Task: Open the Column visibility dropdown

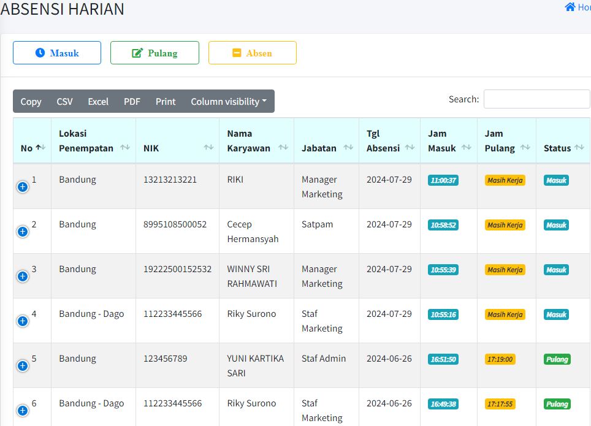Action: tap(229, 101)
